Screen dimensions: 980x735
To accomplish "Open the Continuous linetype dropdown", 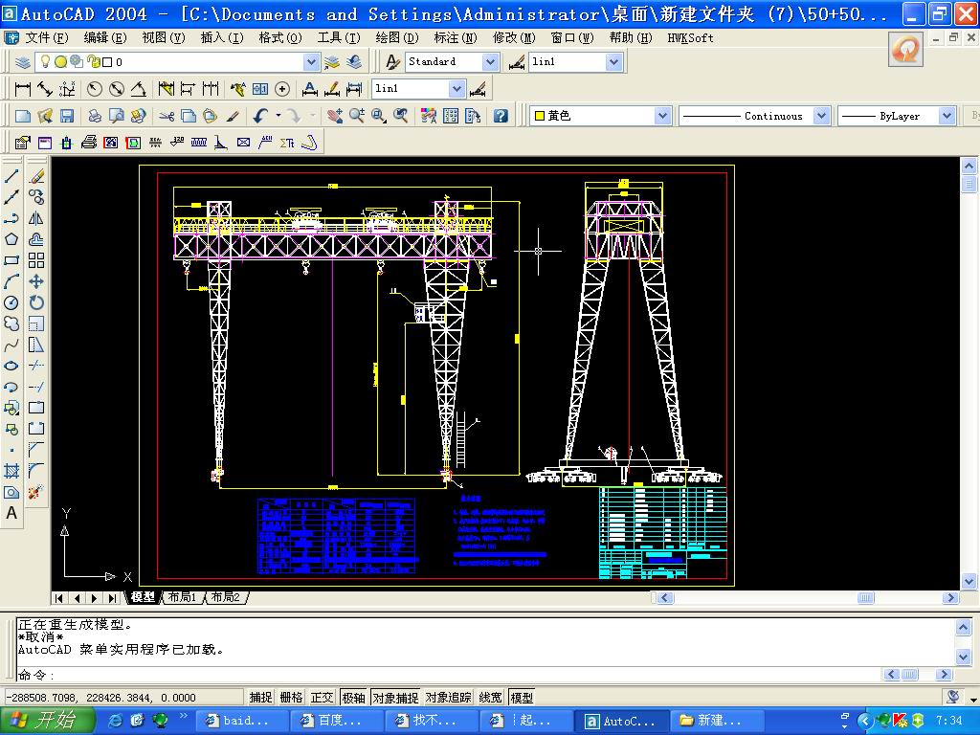I will (x=821, y=116).
